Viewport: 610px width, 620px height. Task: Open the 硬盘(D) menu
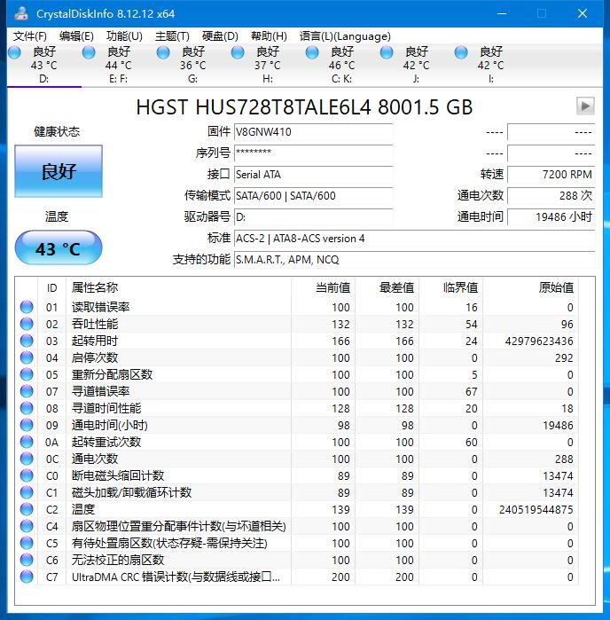(220, 36)
